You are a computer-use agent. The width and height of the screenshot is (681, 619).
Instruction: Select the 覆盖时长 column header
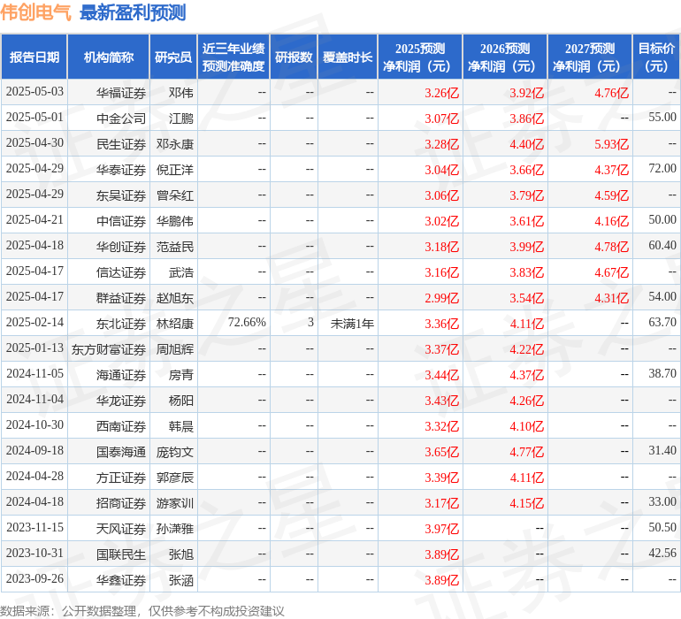(x=348, y=57)
